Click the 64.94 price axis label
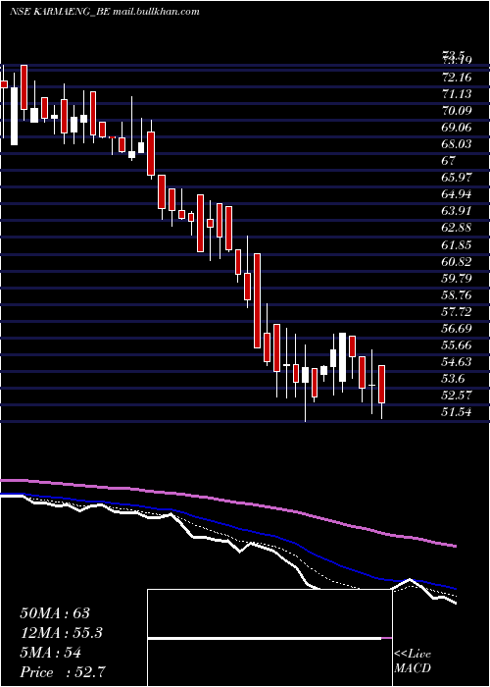 click(458, 194)
